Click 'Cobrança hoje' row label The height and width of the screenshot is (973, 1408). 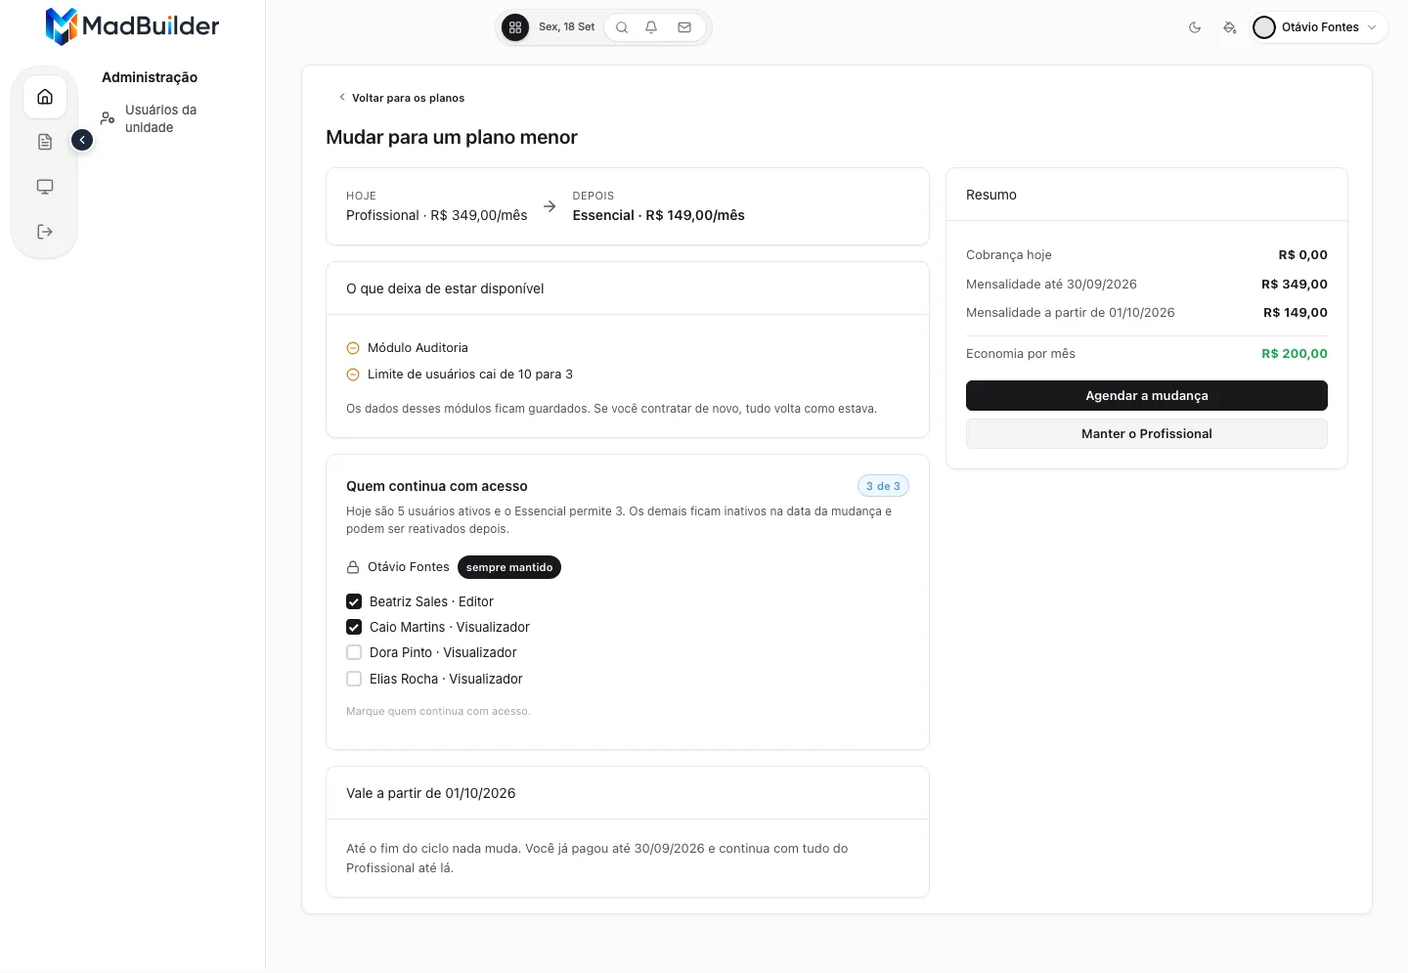pos(1009,255)
